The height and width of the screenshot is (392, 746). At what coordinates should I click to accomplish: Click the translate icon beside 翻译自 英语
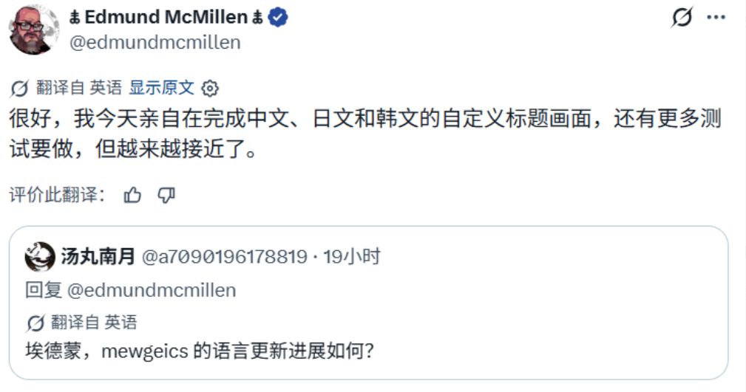coord(19,89)
